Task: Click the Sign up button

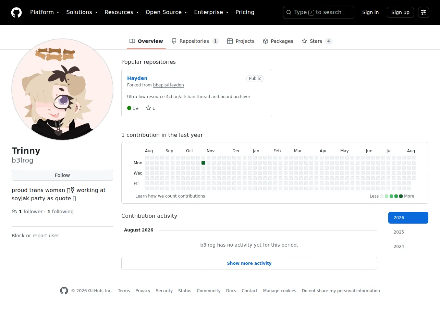Action: pyautogui.click(x=400, y=12)
